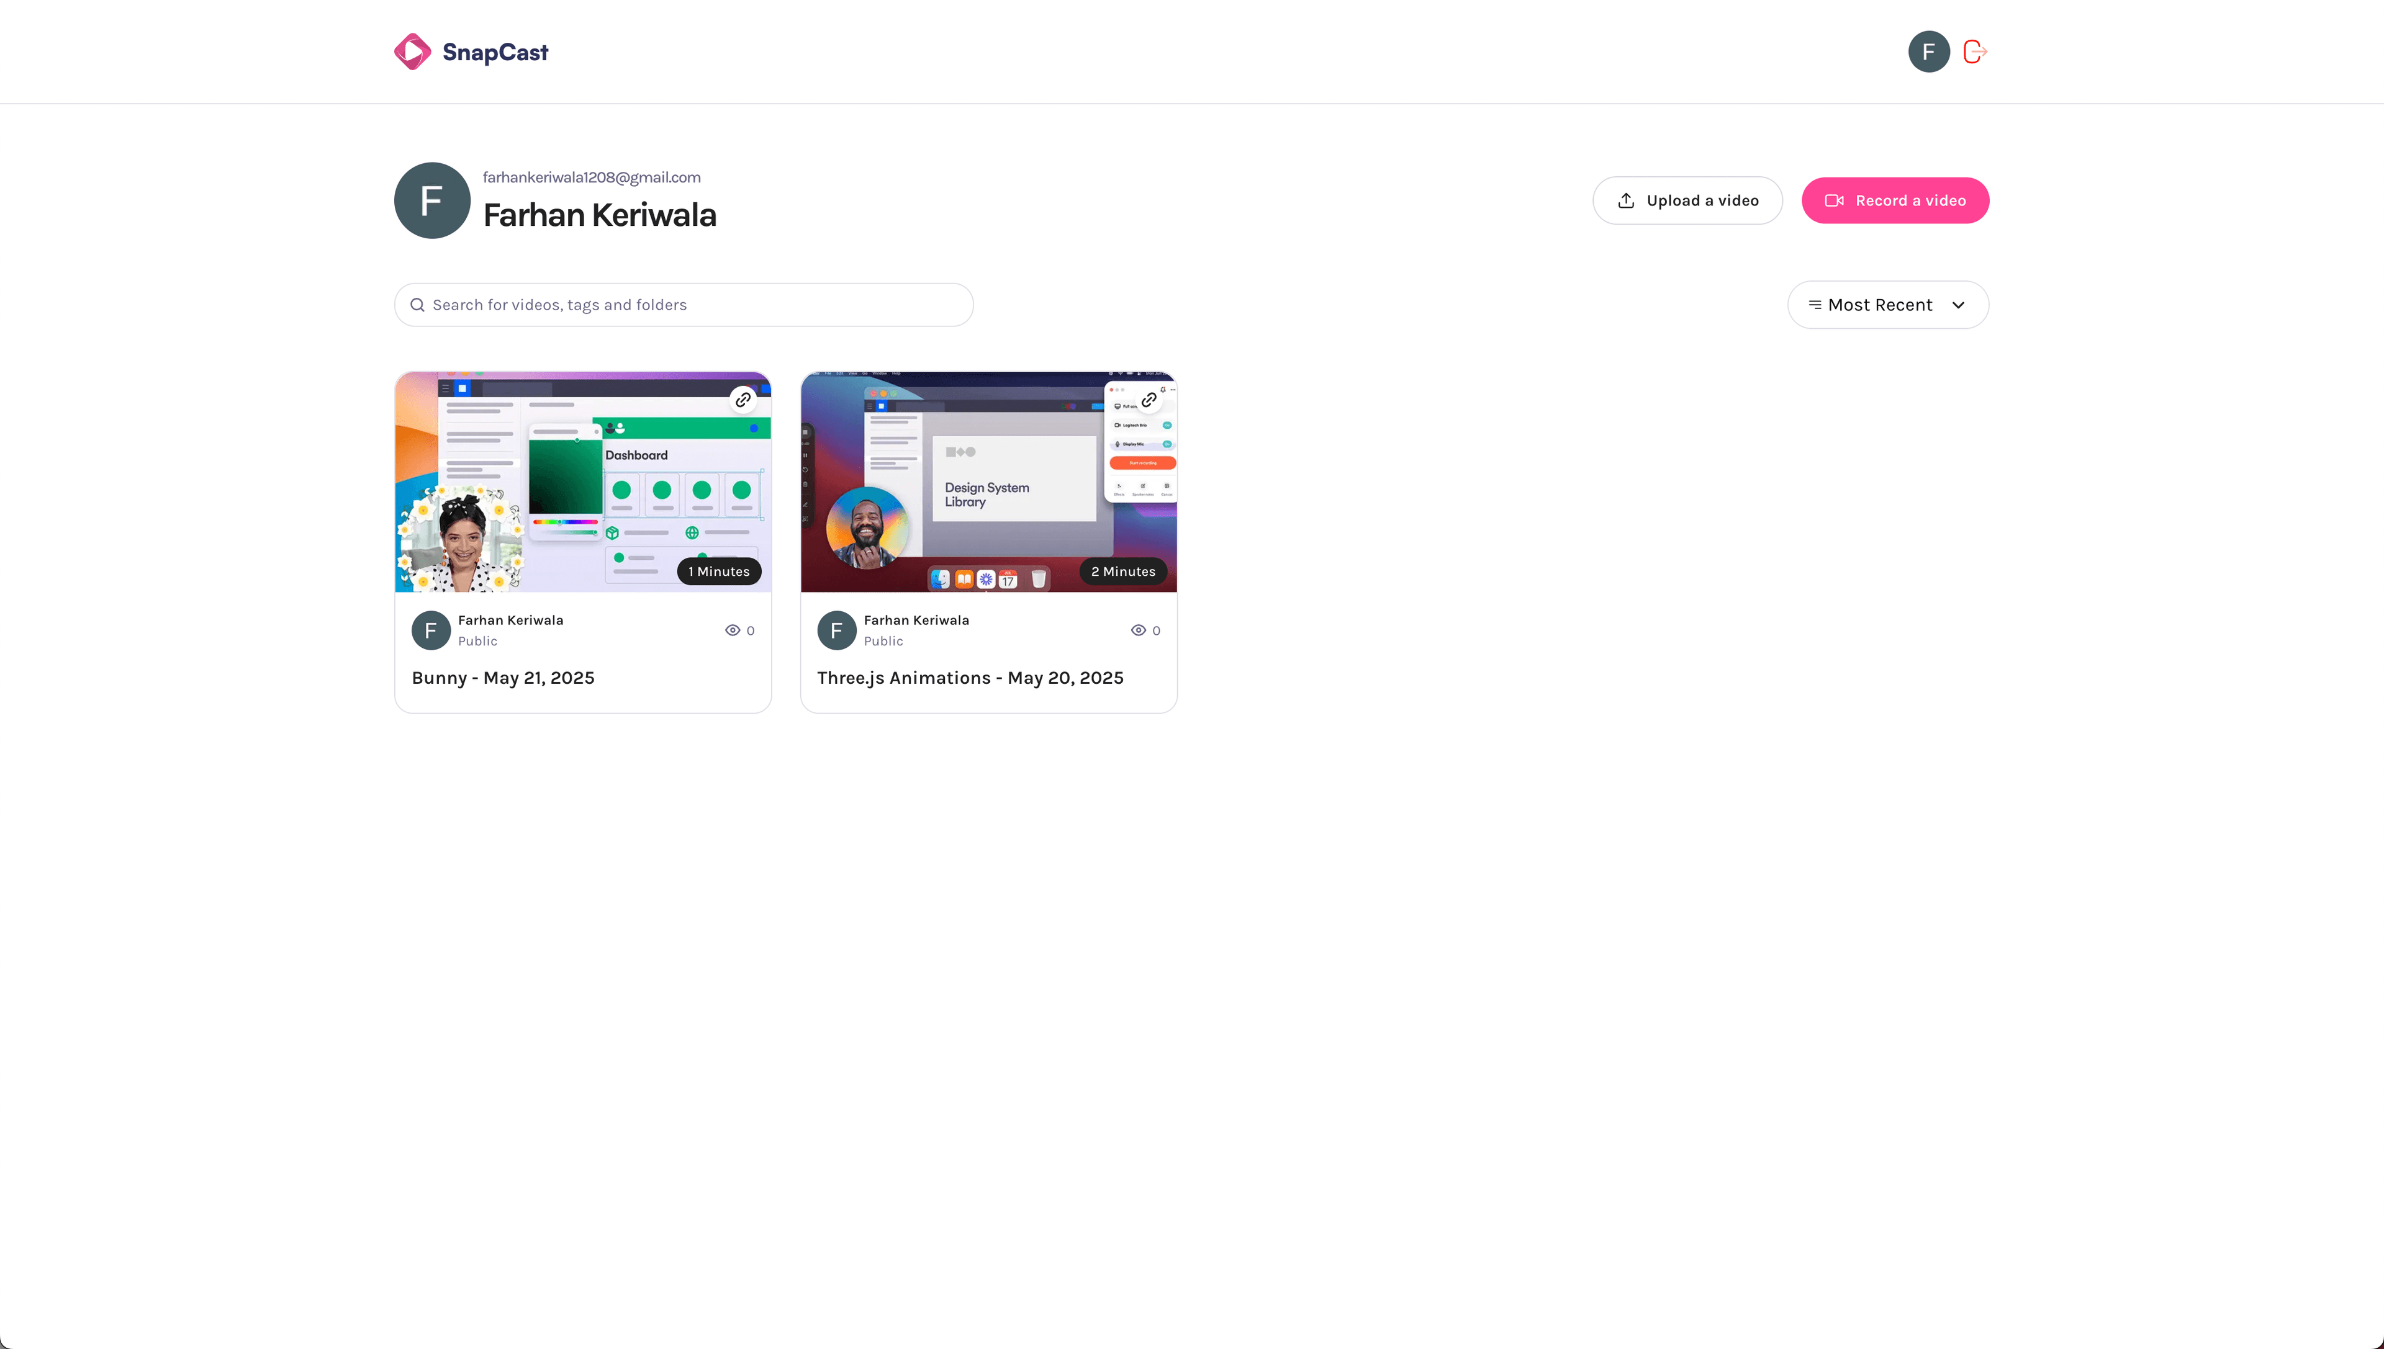Image resolution: width=2384 pixels, height=1349 pixels.
Task: Click eye views icon on Bunny card
Action: 732,630
